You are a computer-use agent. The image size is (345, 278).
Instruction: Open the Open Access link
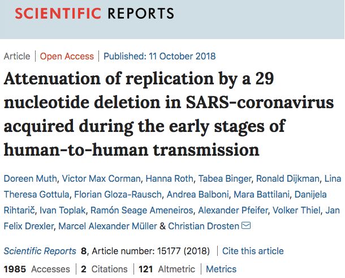67,56
